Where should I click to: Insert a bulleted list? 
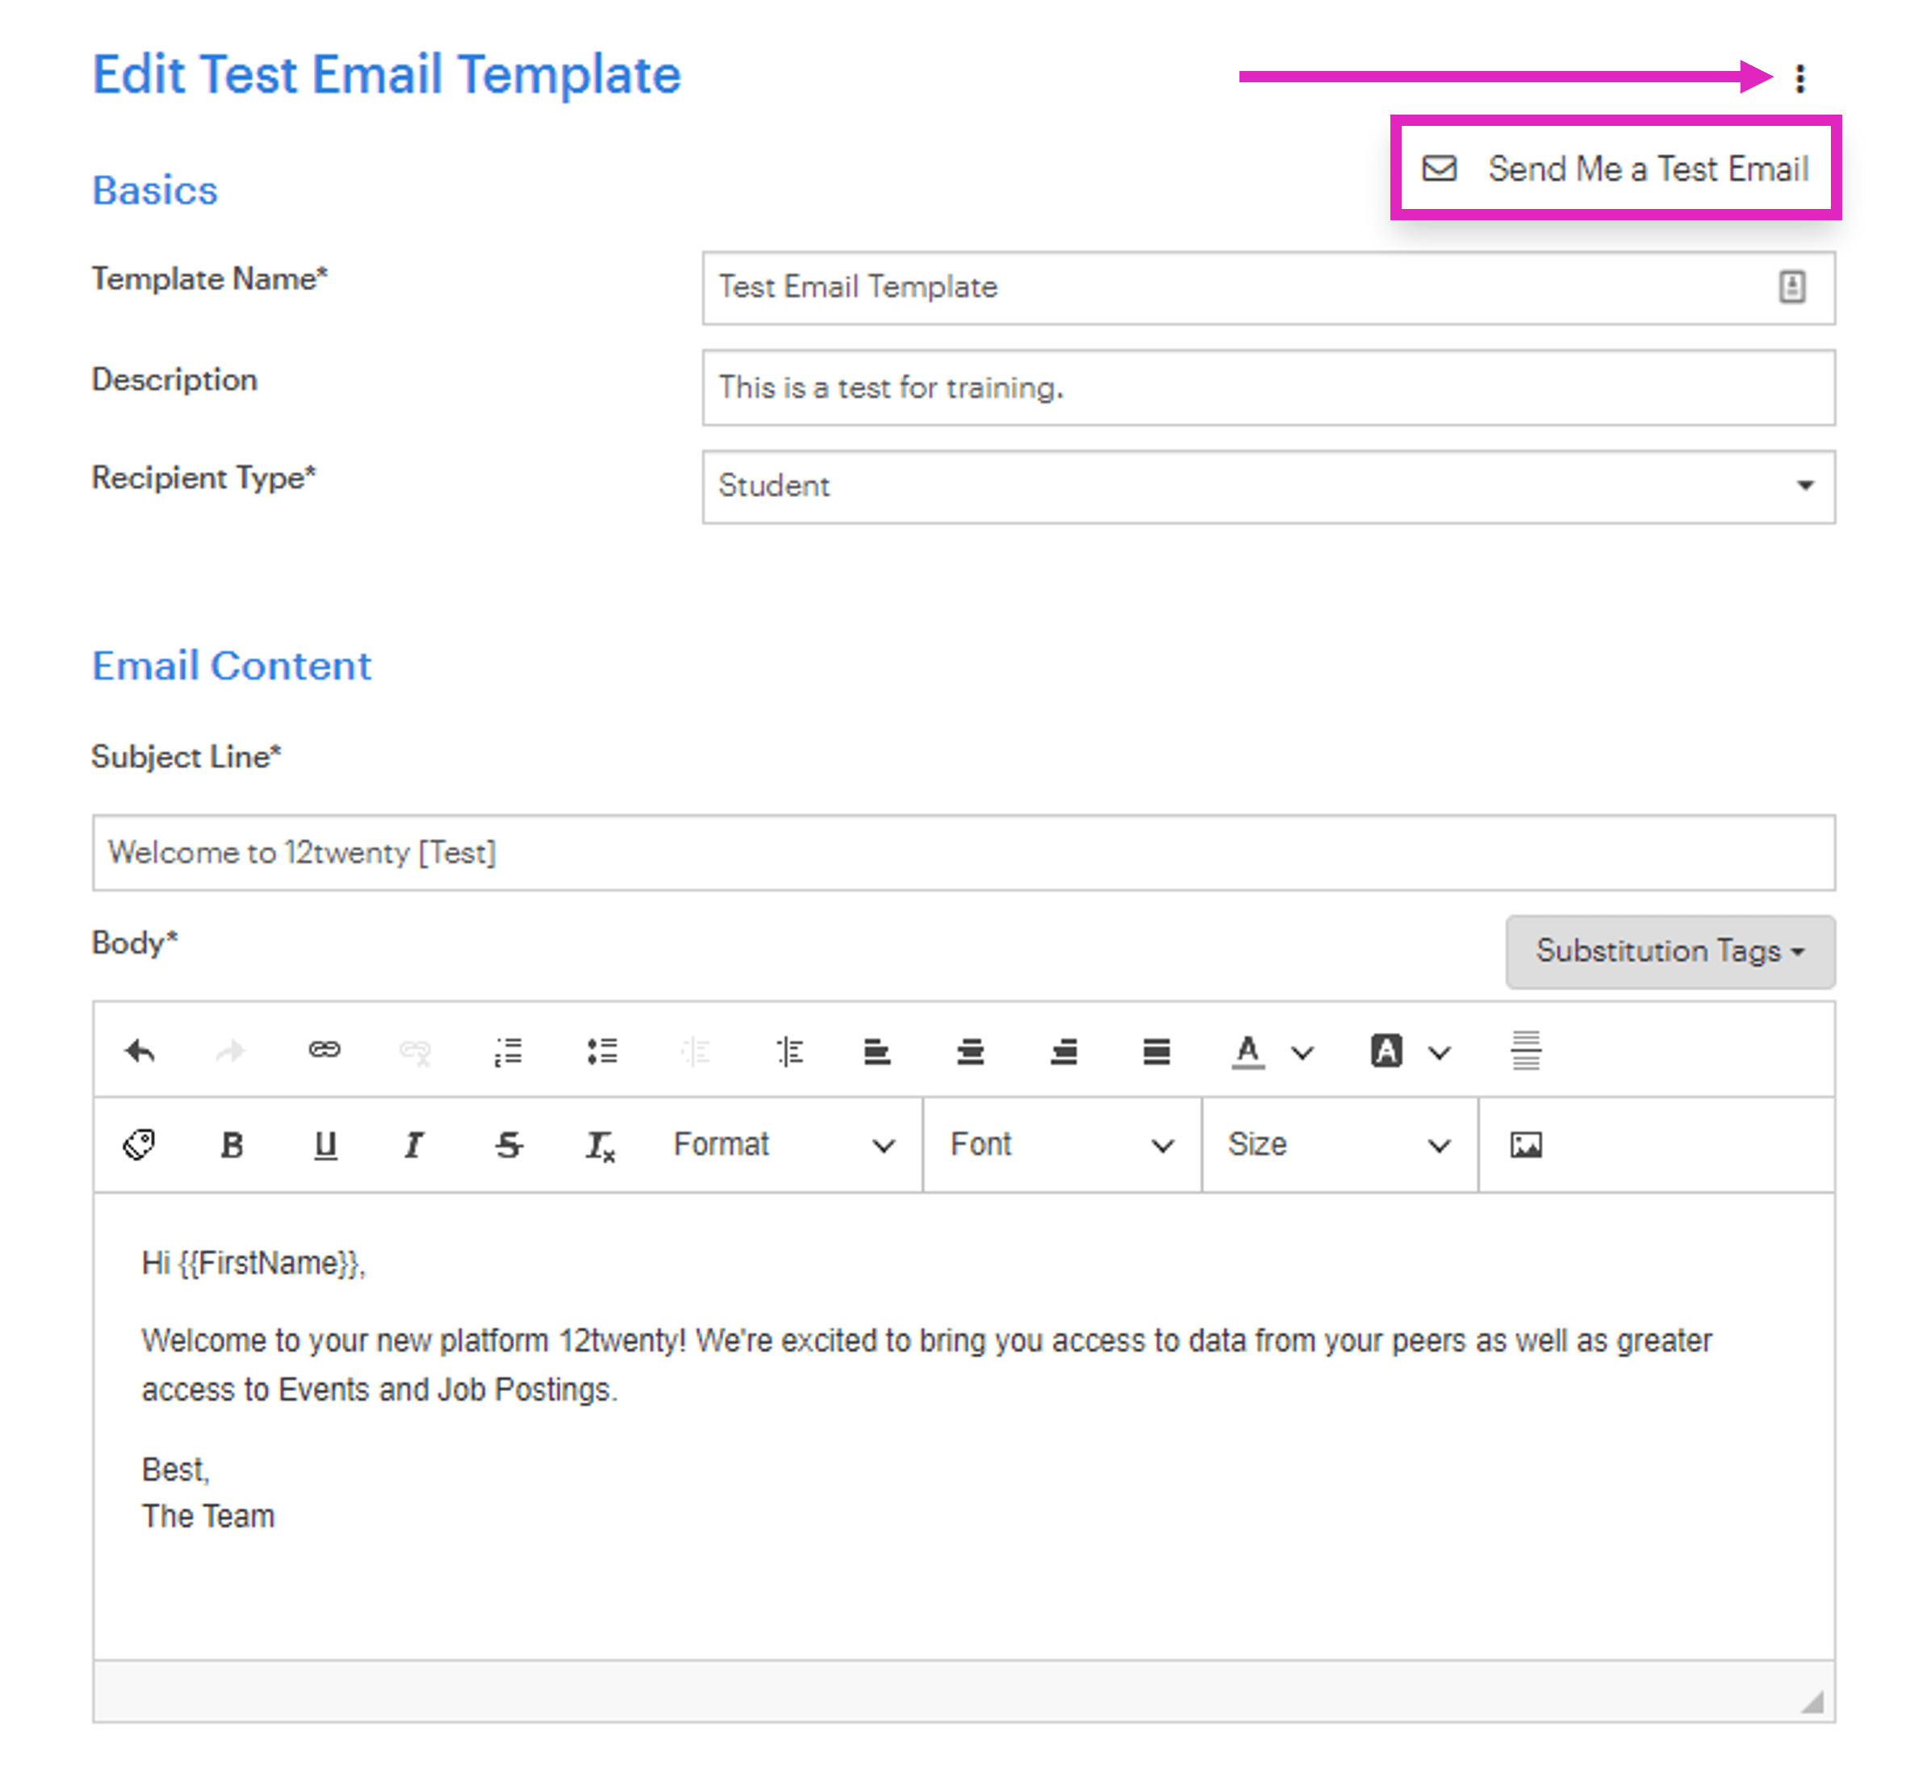click(x=602, y=1052)
